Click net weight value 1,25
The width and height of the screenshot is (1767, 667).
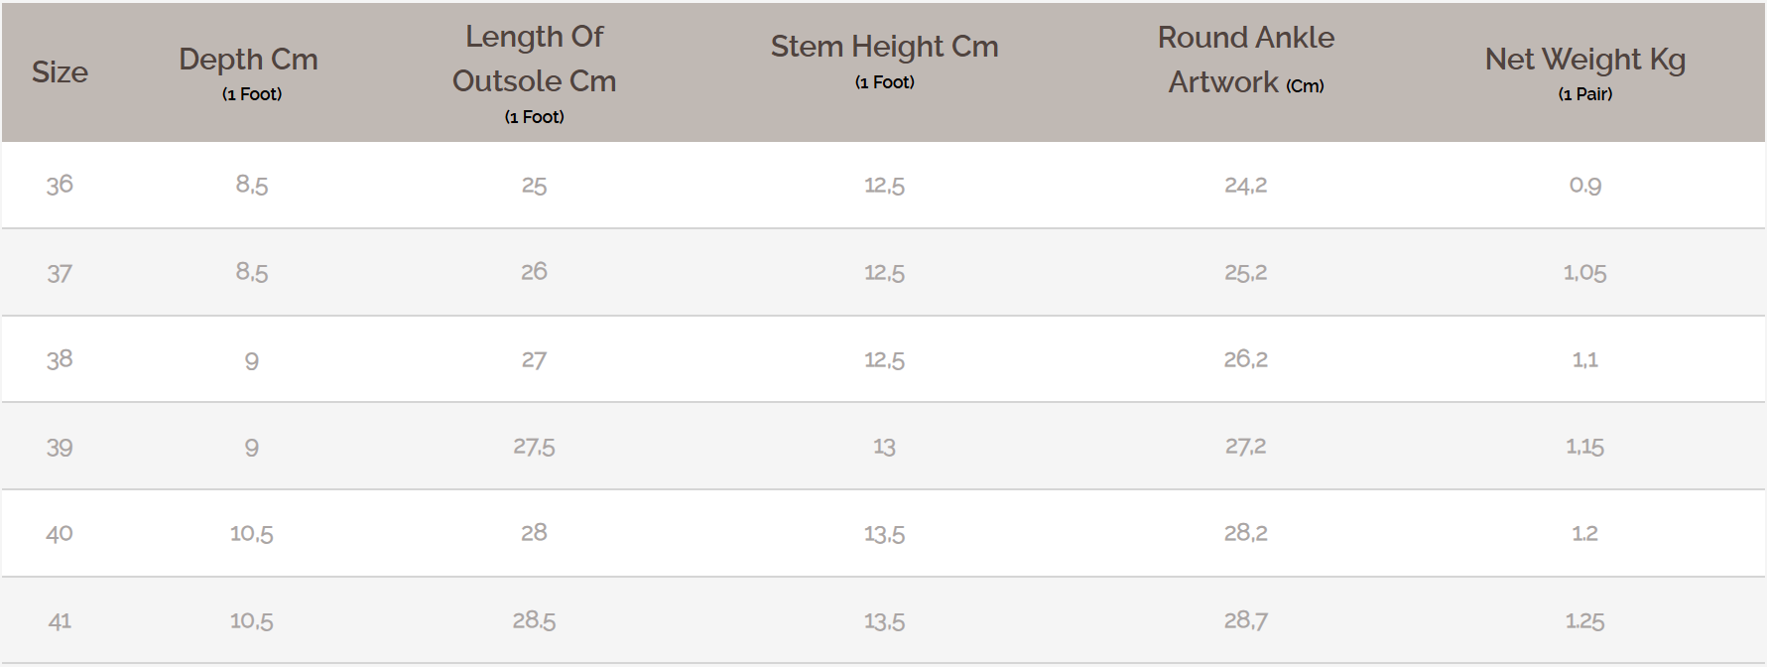pyautogui.click(x=1584, y=620)
